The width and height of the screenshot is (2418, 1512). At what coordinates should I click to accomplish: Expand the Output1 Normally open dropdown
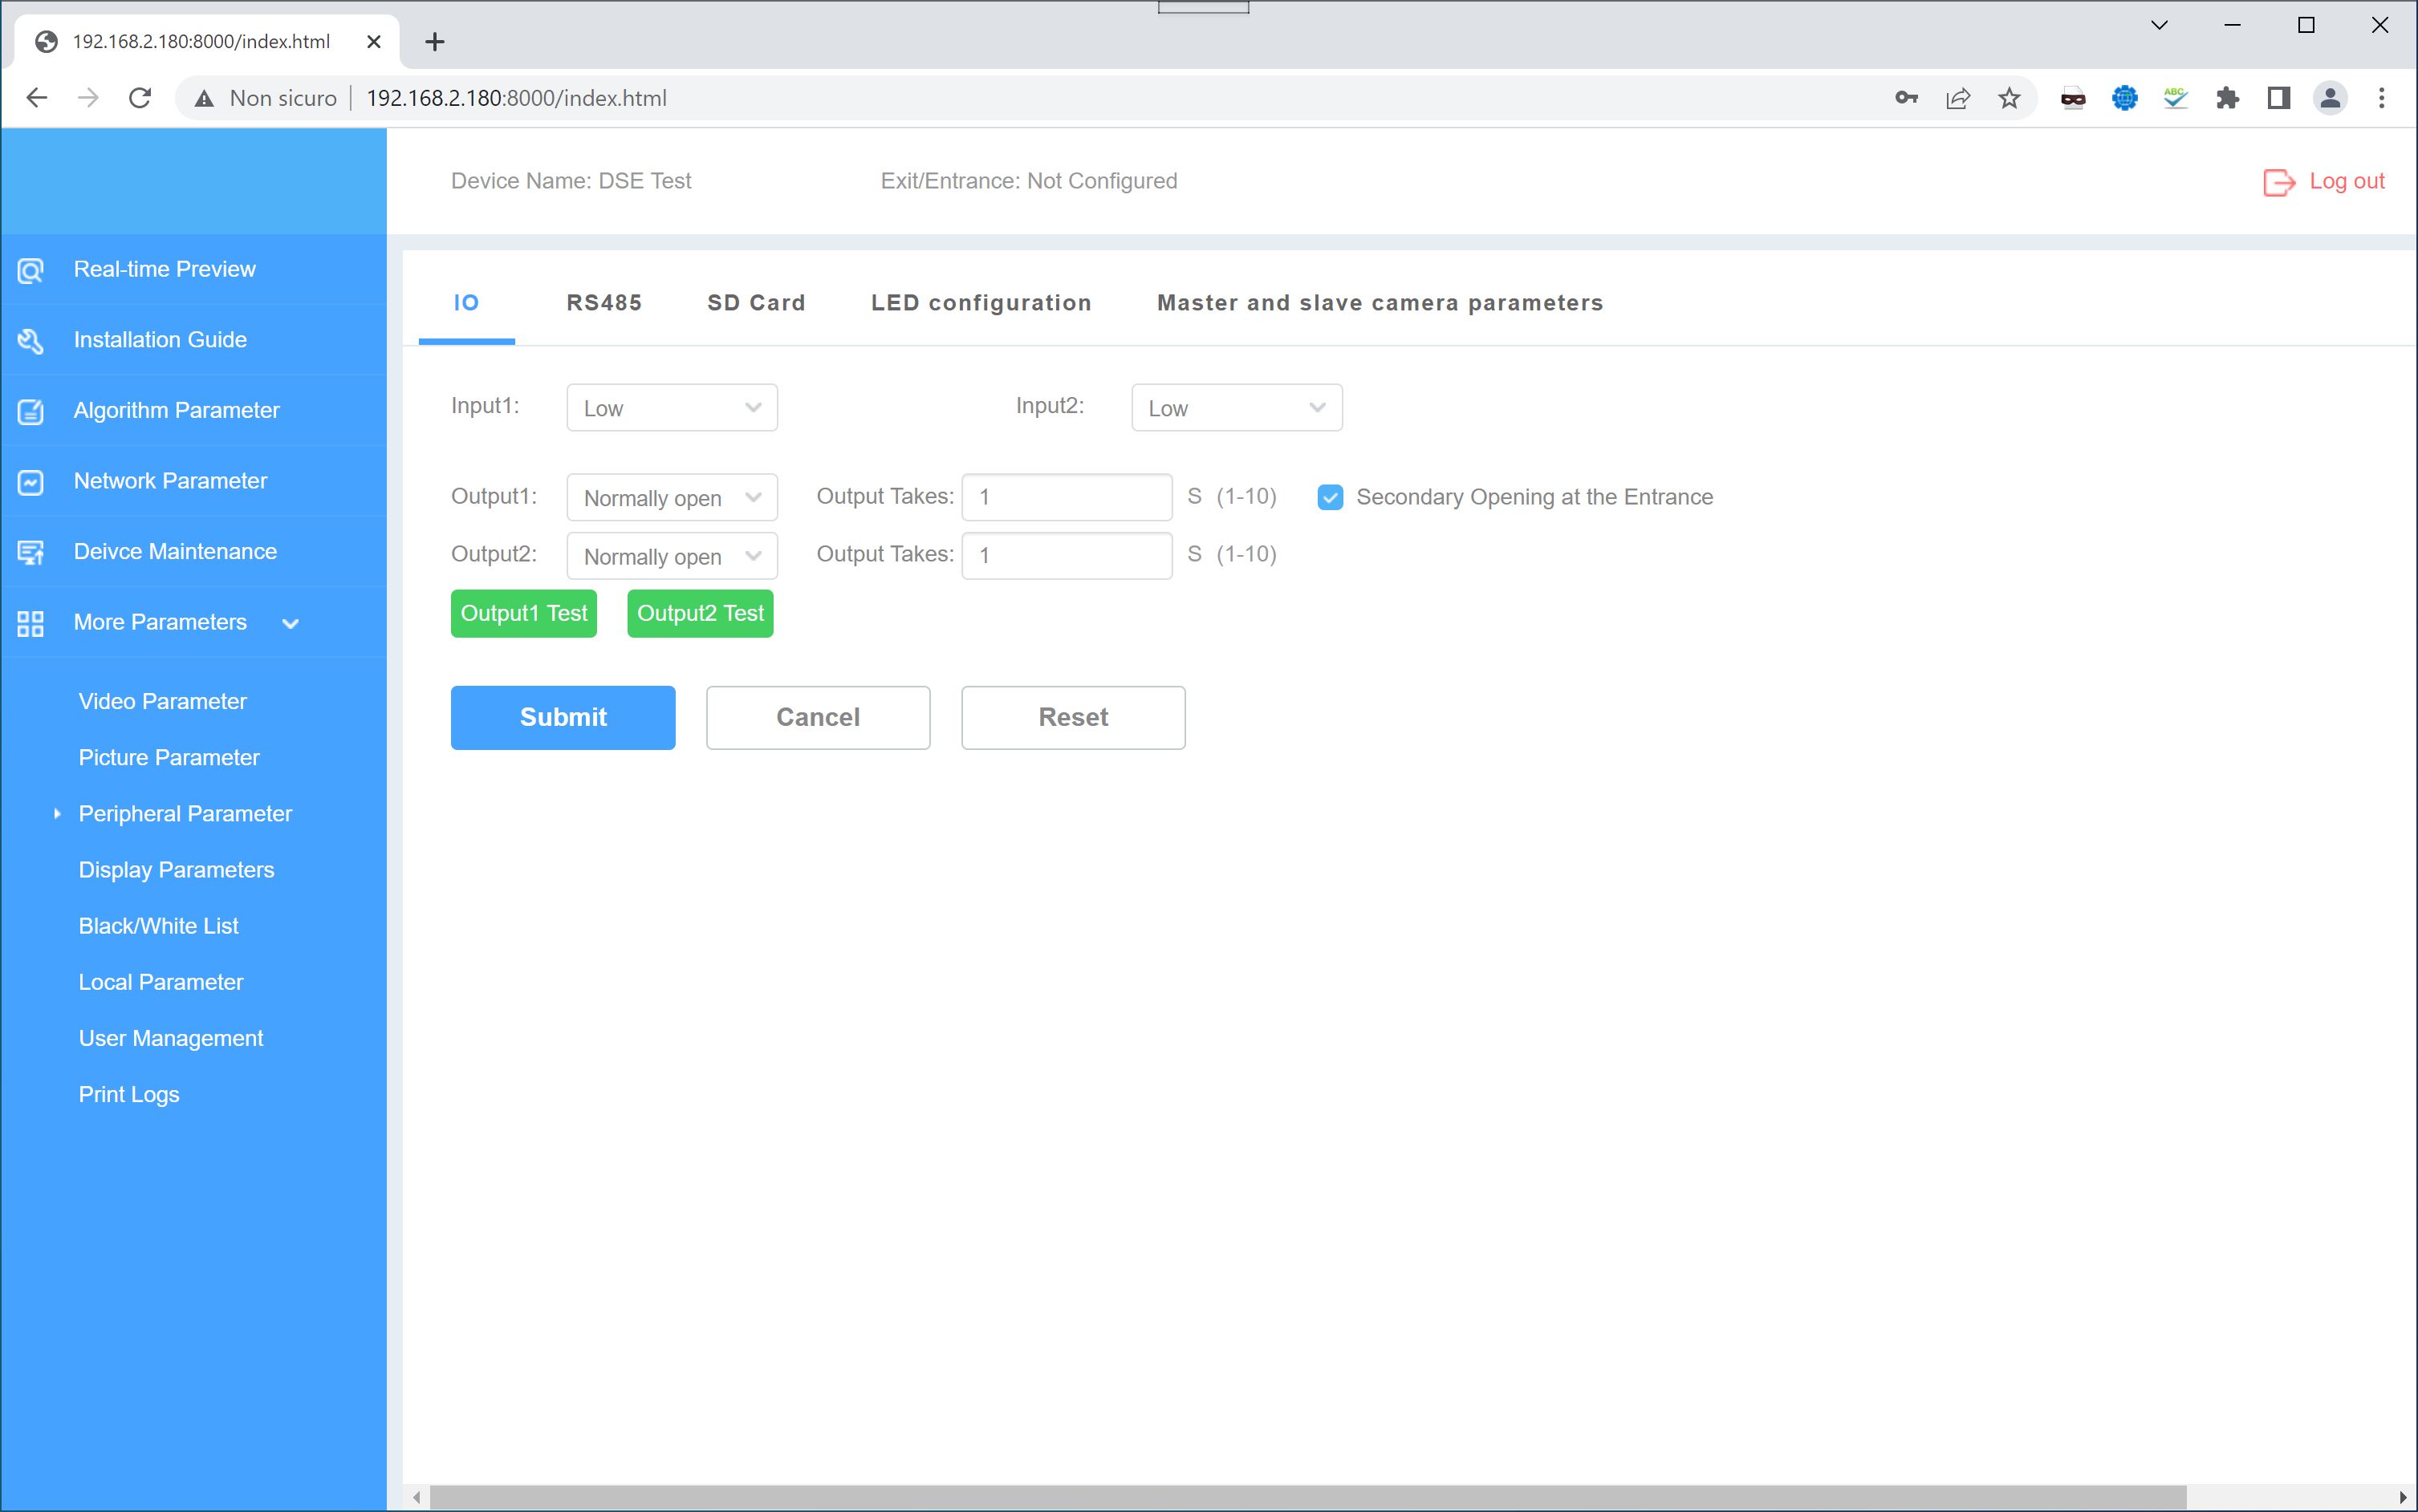tap(671, 498)
